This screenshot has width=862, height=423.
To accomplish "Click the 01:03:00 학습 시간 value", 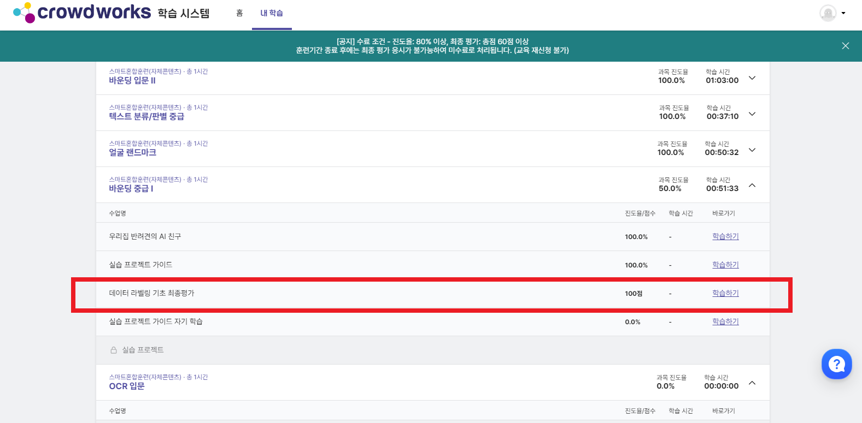I will pyautogui.click(x=722, y=80).
